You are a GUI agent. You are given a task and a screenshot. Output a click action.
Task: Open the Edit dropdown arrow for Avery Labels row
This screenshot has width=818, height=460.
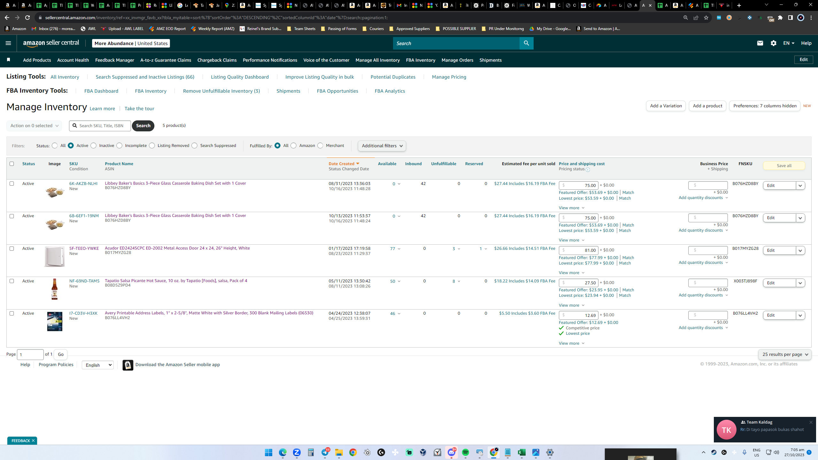(x=800, y=315)
